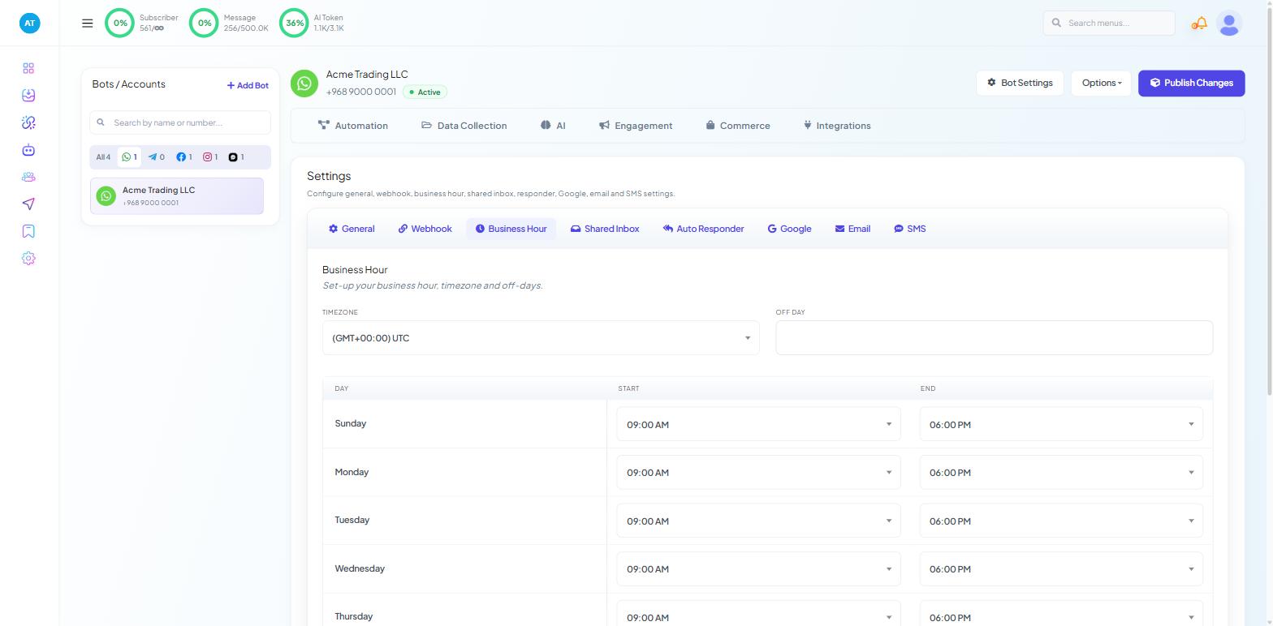Open the dashboard grid icon in sidebar

[x=28, y=68]
